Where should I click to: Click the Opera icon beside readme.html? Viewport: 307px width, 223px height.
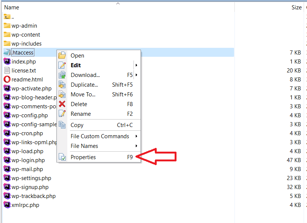tap(7, 80)
